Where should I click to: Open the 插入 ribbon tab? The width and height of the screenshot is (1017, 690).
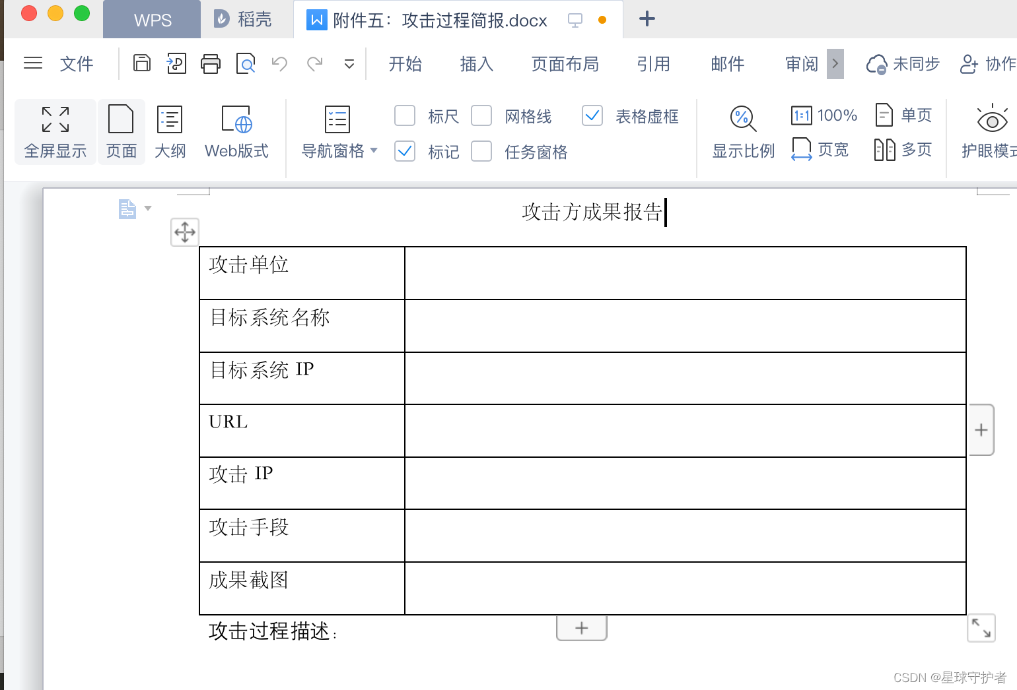click(x=477, y=64)
